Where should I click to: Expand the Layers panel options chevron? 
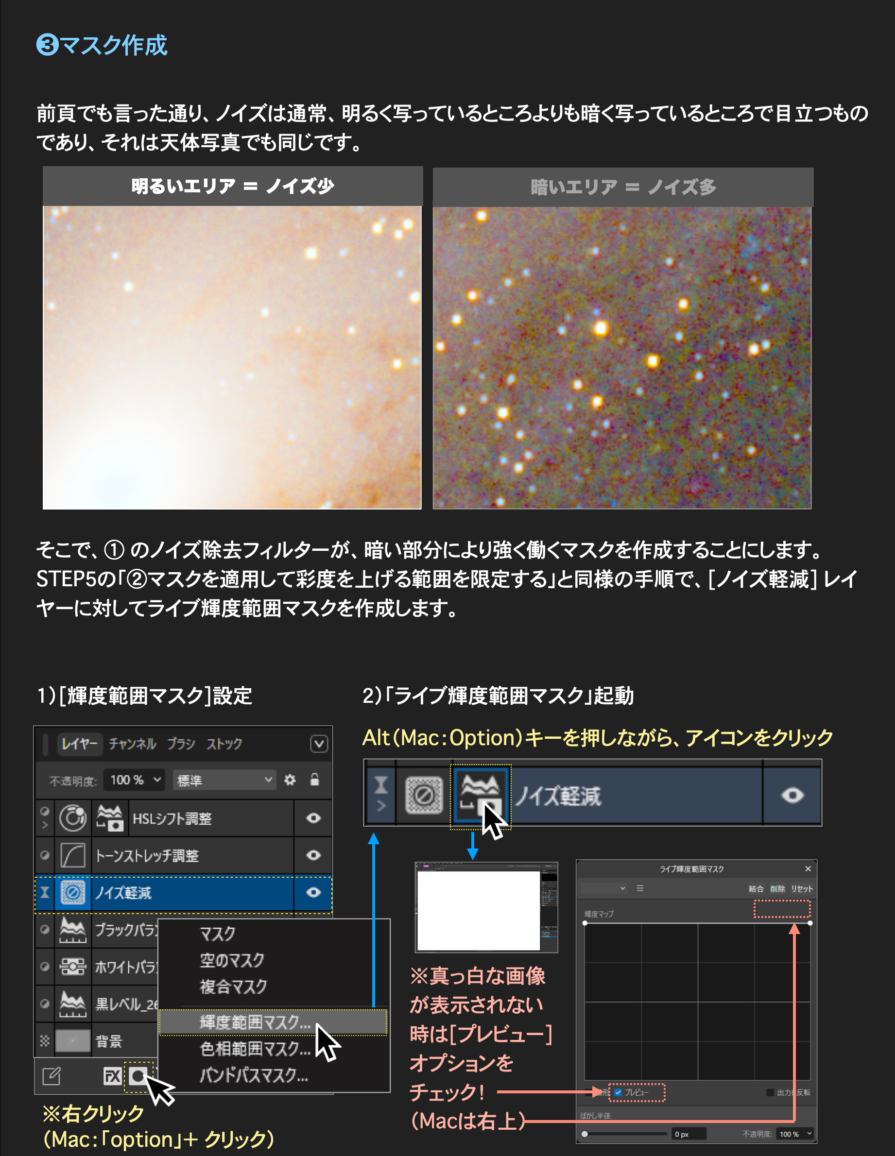pyautogui.click(x=319, y=744)
